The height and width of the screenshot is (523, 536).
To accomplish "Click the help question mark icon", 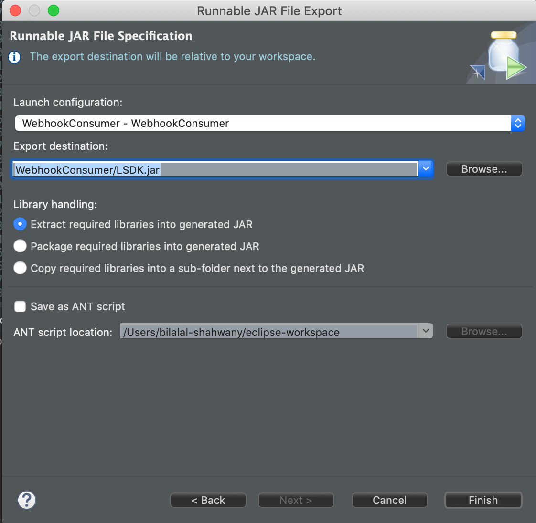I will (x=27, y=500).
